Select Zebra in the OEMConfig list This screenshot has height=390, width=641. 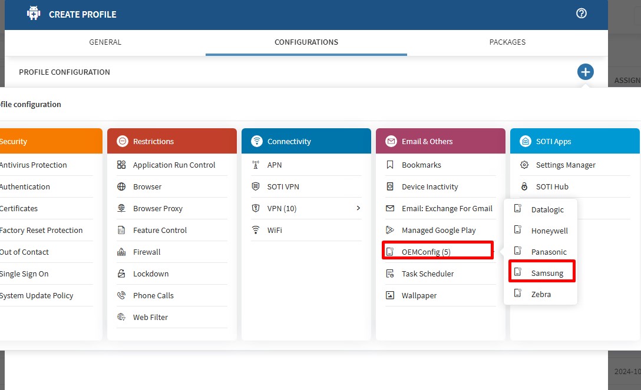point(541,294)
